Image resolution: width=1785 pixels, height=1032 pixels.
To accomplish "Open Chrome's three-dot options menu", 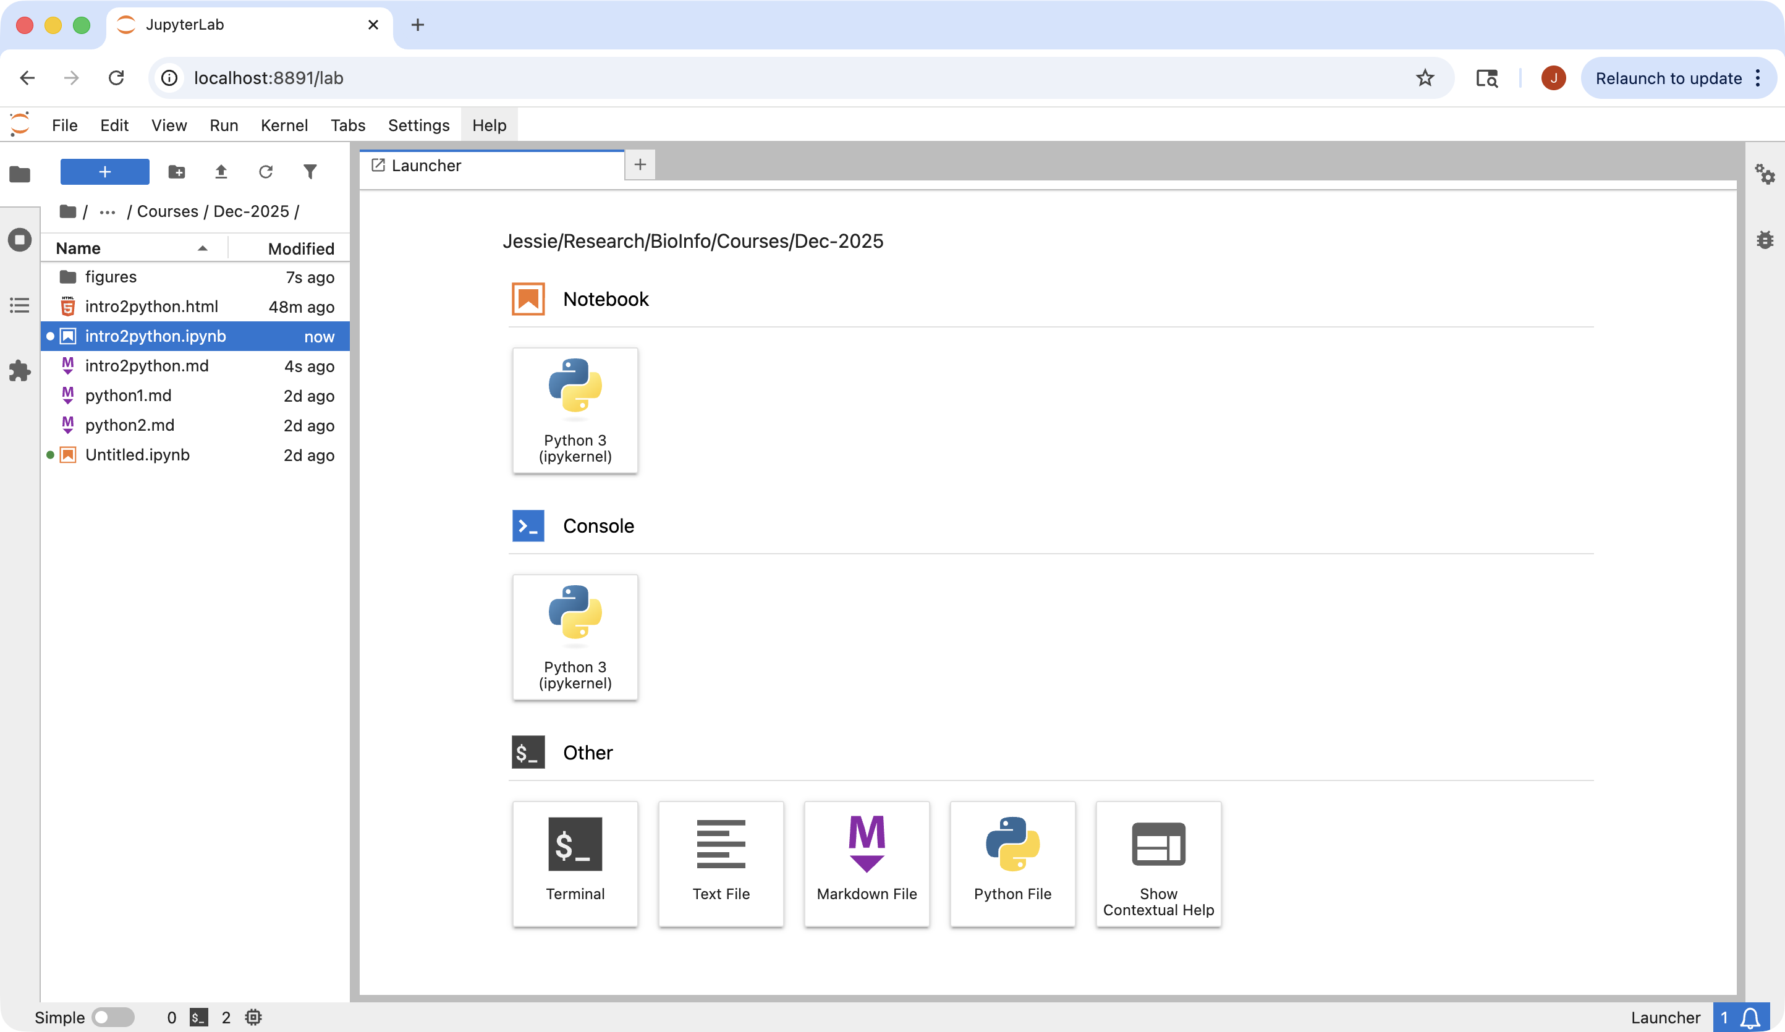I will point(1758,78).
